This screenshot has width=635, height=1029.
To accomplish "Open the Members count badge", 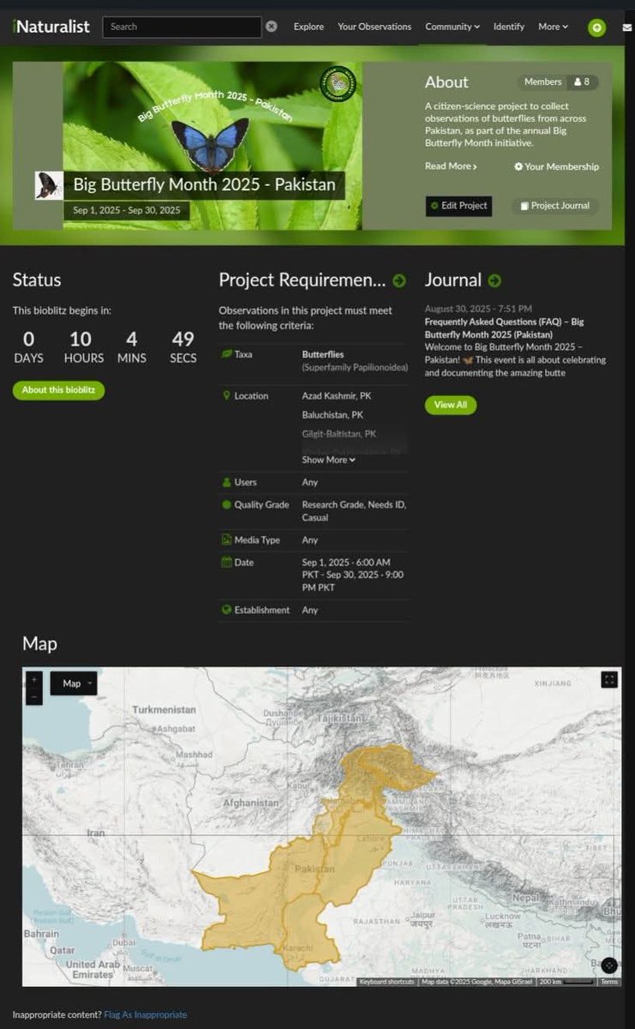I will [558, 82].
